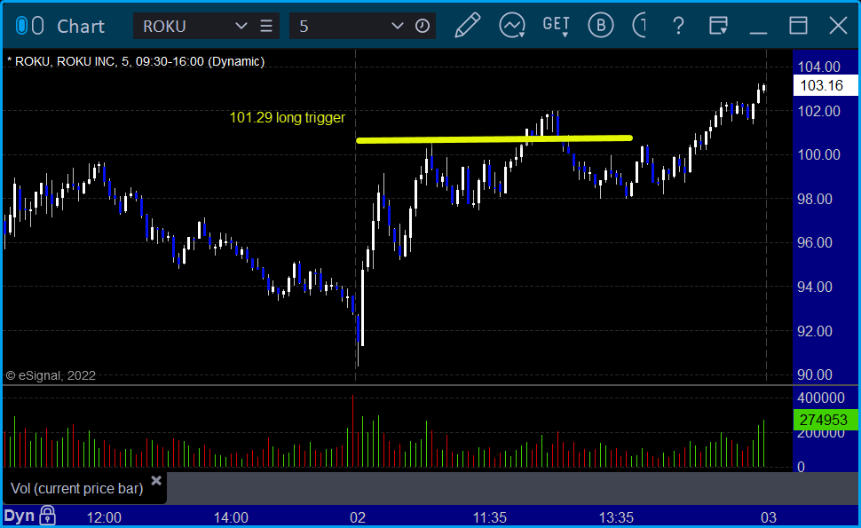Click the 104.00 price axis label
Viewport: 861px width, 528px height.
click(x=818, y=67)
